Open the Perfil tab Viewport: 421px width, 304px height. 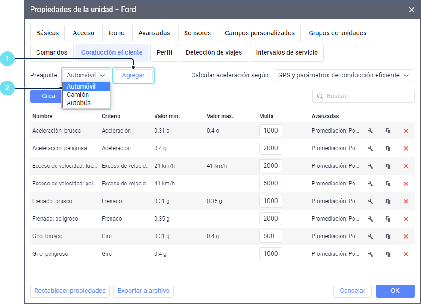coord(164,52)
